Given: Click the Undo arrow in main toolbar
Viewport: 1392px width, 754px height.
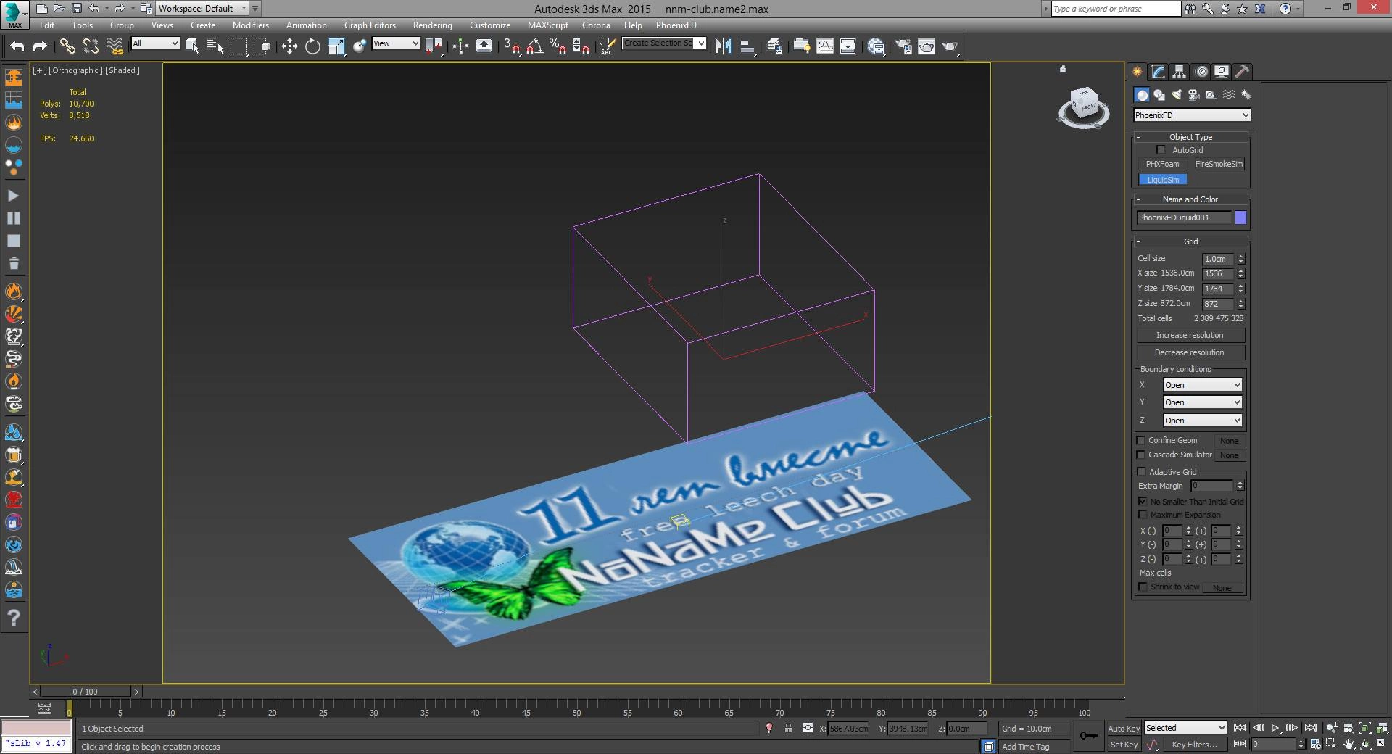Looking at the screenshot, I should [x=17, y=46].
